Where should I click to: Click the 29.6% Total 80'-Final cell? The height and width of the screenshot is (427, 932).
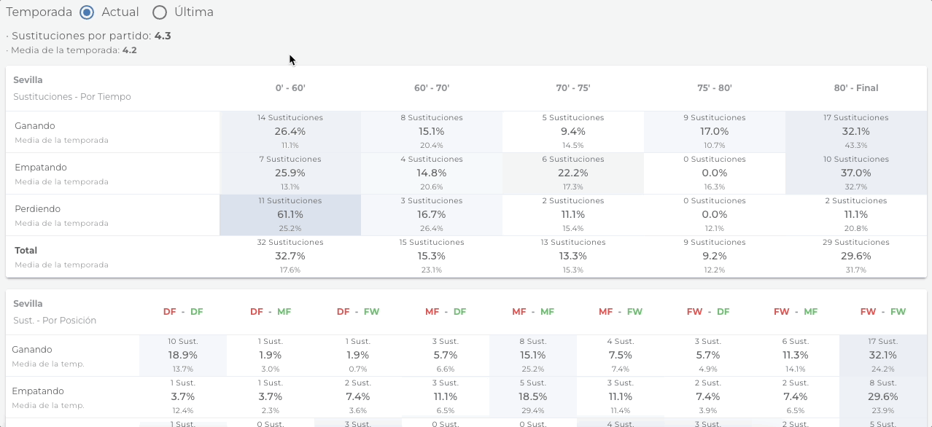pyautogui.click(x=856, y=256)
